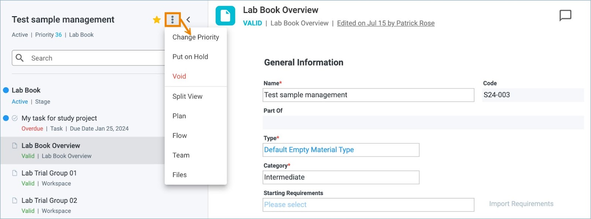Open the three-dot more options menu
This screenshot has width=591, height=219.
point(172,20)
